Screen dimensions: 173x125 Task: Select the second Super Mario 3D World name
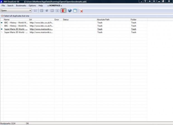[16, 32]
